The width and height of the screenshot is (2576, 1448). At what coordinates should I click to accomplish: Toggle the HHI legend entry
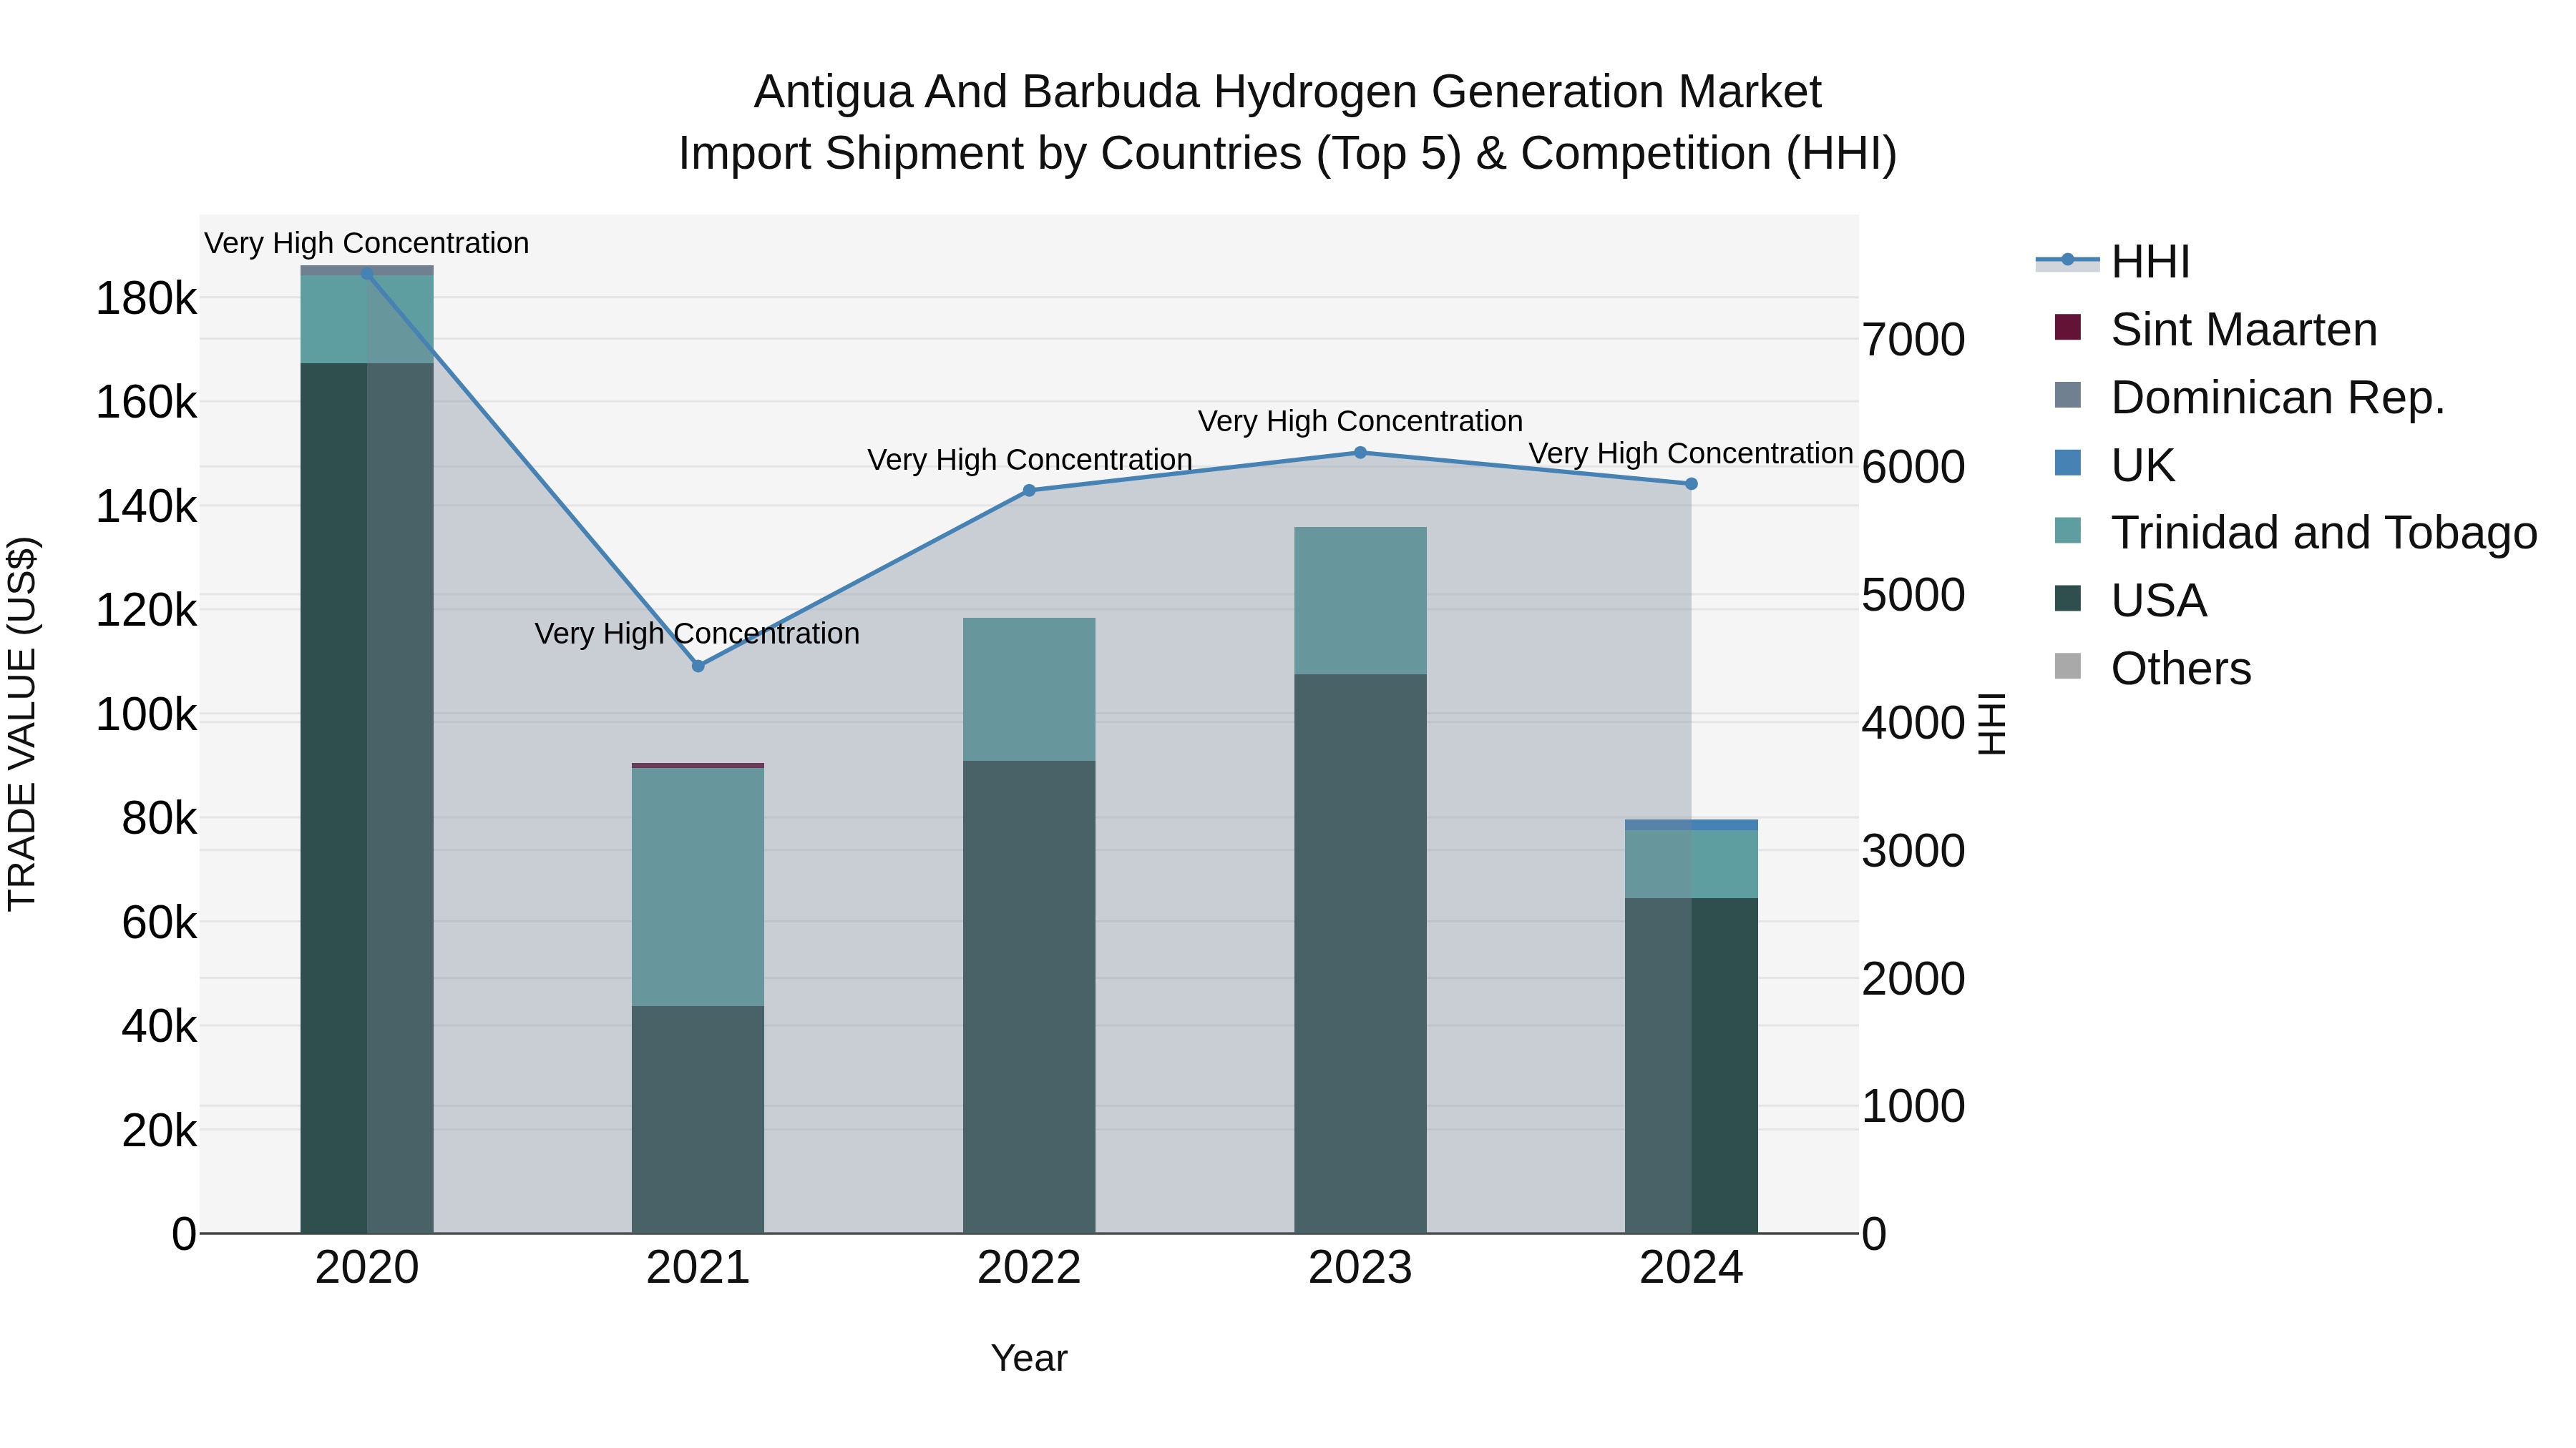pos(2113,262)
